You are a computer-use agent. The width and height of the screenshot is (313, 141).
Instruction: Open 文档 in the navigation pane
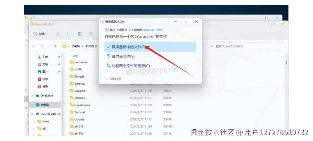point(45,64)
